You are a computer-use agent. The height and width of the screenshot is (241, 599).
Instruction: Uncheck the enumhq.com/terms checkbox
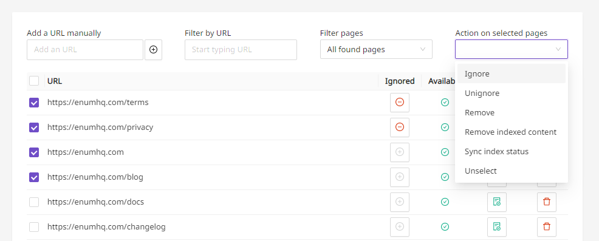34,103
